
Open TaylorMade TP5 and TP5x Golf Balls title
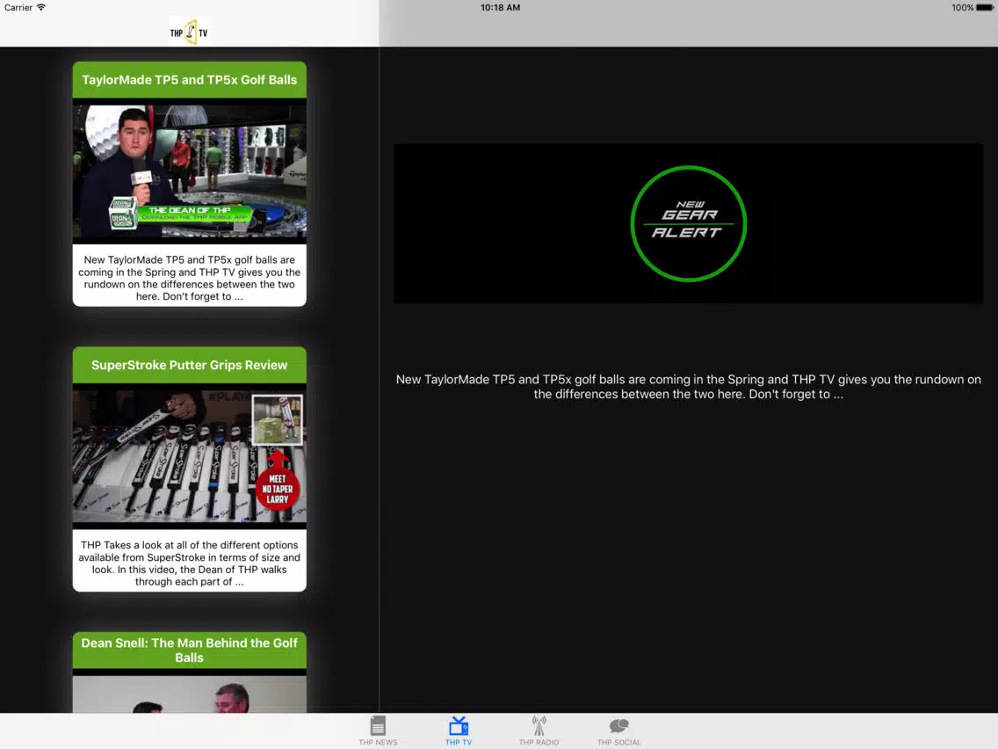[190, 80]
